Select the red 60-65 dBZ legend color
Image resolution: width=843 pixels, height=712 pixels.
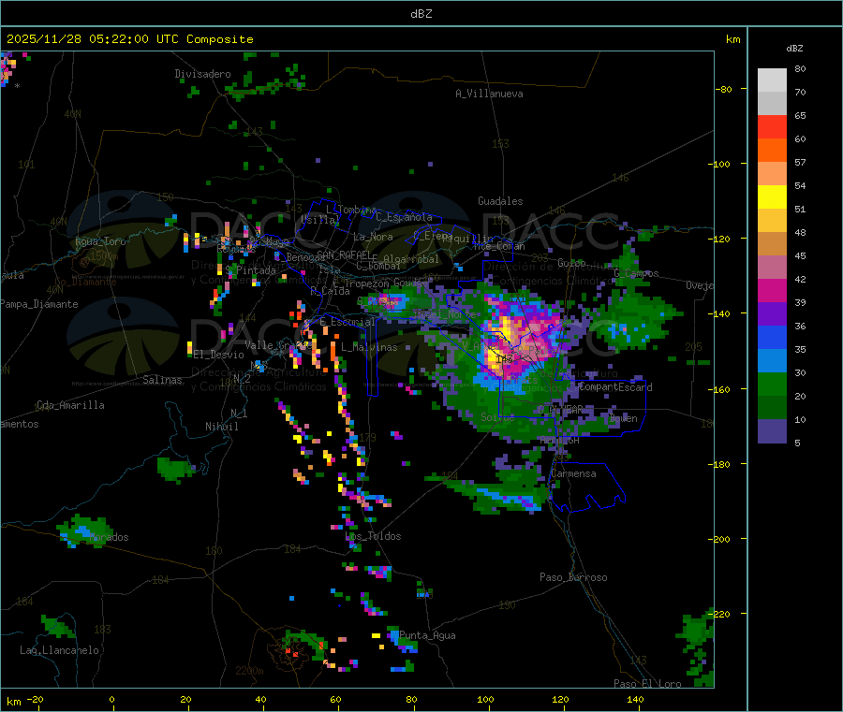(x=772, y=126)
